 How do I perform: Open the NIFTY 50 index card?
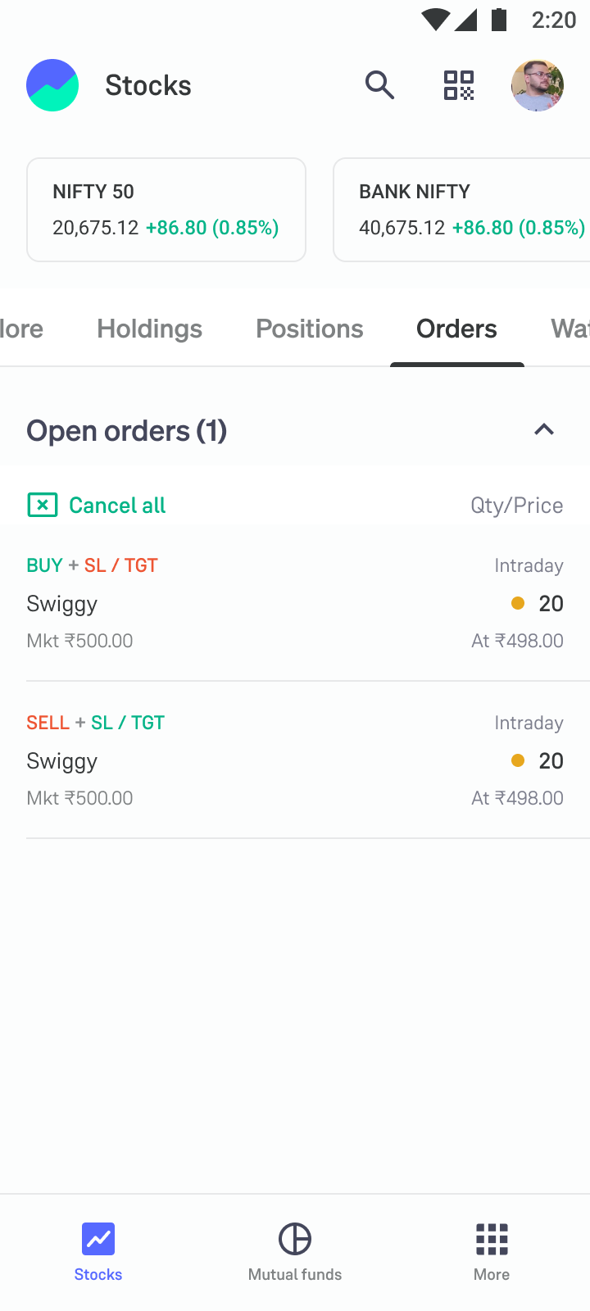[166, 210]
